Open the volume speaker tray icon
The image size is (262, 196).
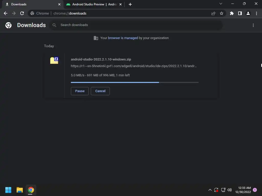tap(230, 190)
